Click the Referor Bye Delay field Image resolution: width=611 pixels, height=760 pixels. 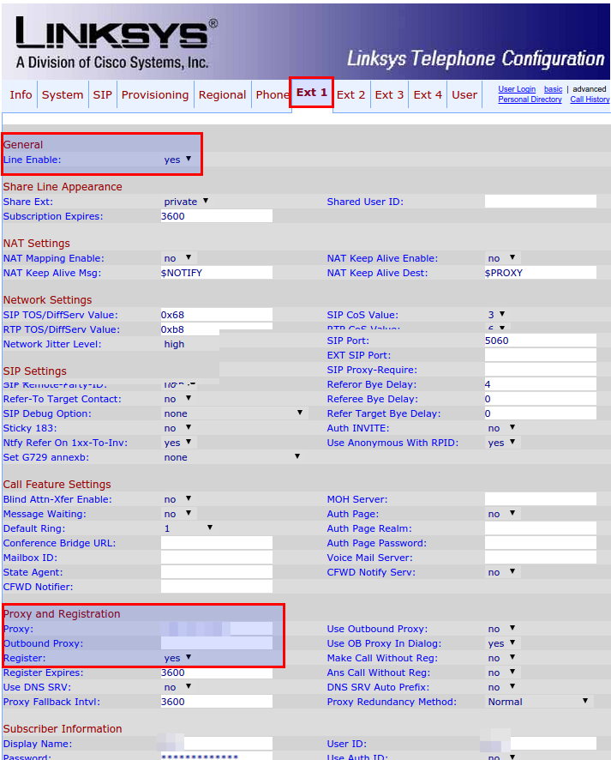[541, 384]
